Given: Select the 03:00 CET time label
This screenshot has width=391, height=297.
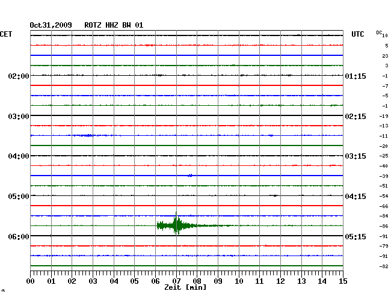Looking at the screenshot, I should click(x=19, y=117).
